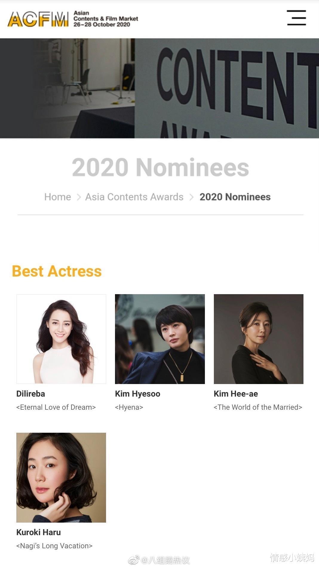This screenshot has width=319, height=568.
Task: Click the Hyena show title
Action: [129, 407]
